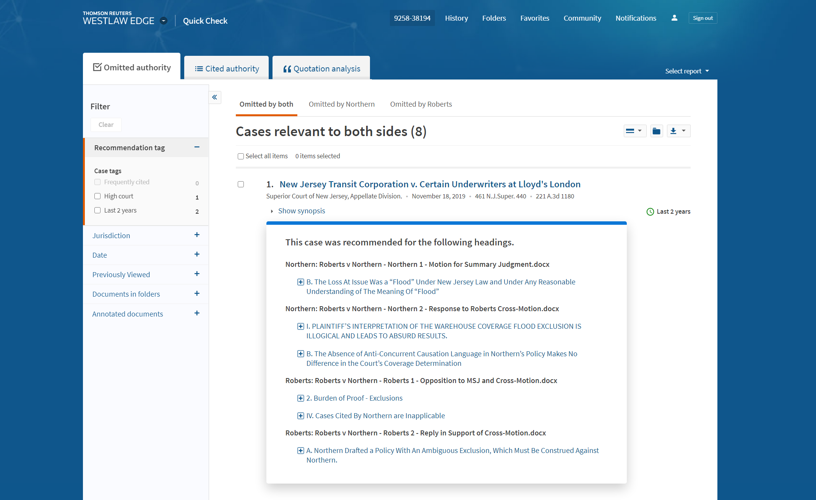The height and width of the screenshot is (500, 816).
Task: Open the Select report dropdown
Action: tap(687, 71)
